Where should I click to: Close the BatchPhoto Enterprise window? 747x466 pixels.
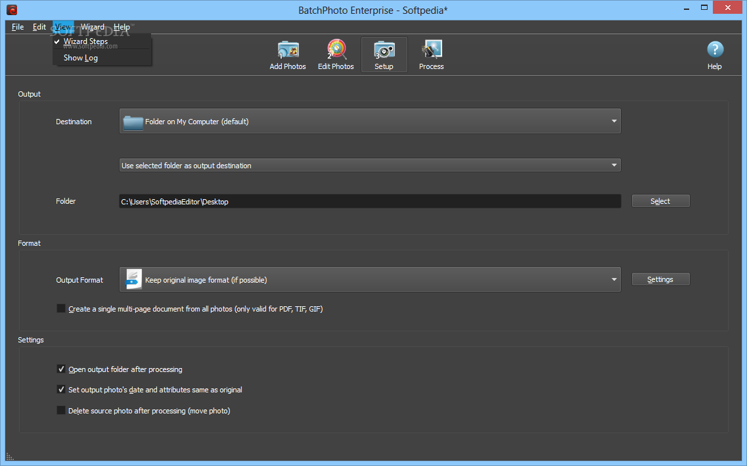tap(727, 8)
